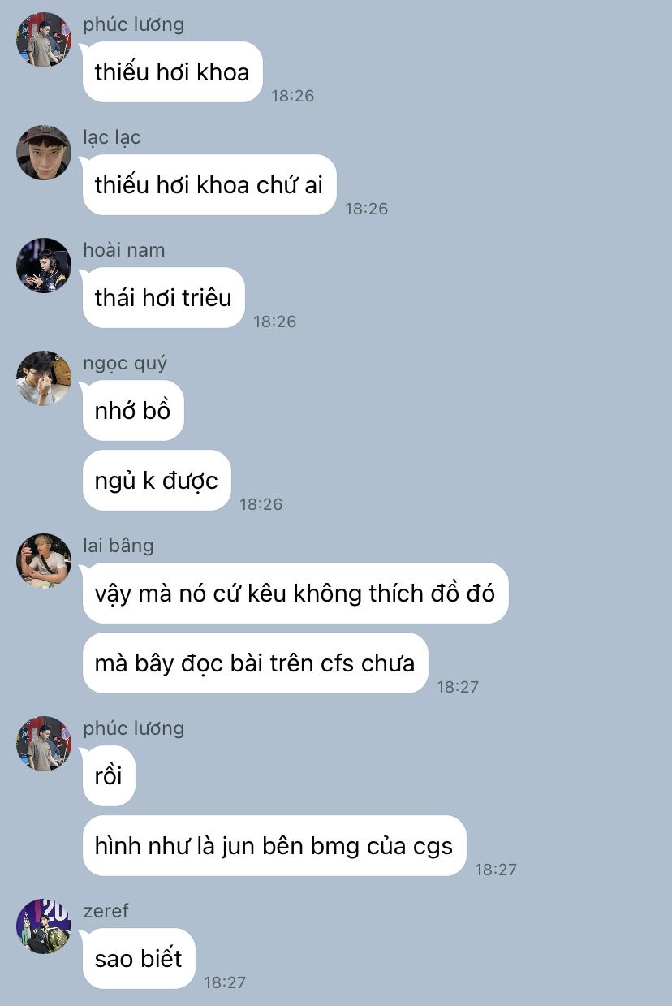Screen dimensions: 672x1006
Task: Select the 'thiếu hơi khoa chứ ai' message
Action: coord(209,185)
